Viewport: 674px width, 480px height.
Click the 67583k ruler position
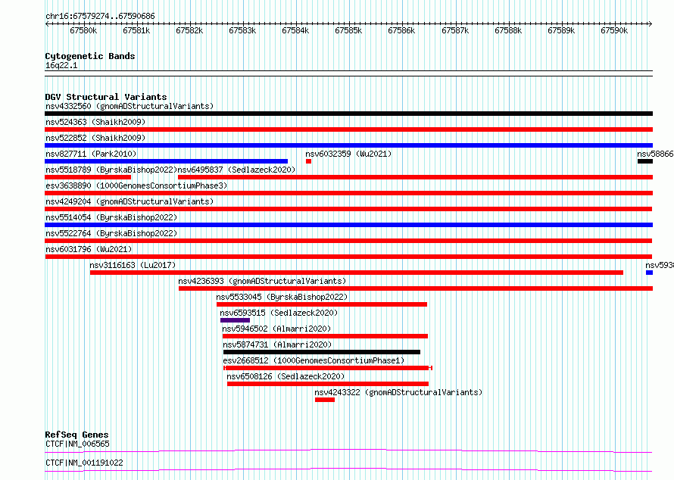click(242, 30)
